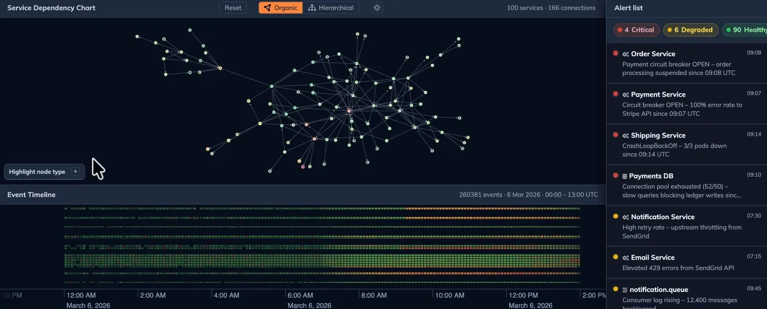Filter alerts by the 90 Healthy chip
The image size is (767, 309).
745,30
